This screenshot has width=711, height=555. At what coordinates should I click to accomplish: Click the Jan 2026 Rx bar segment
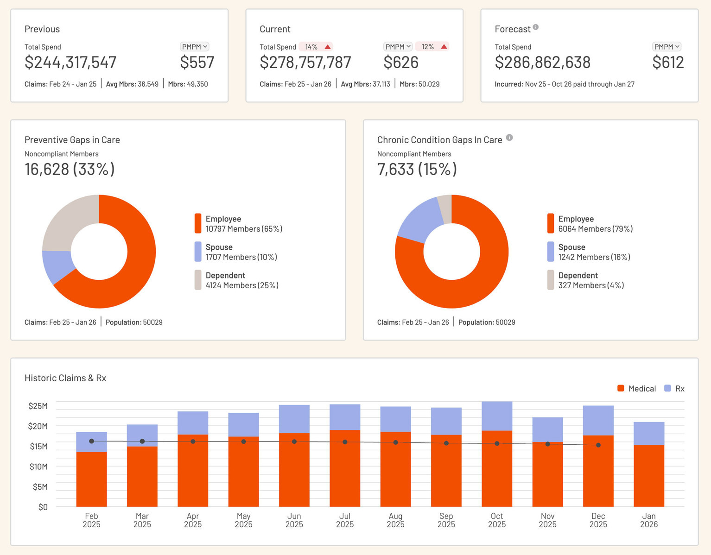649,433
